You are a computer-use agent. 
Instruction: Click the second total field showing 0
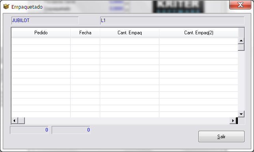71,130
